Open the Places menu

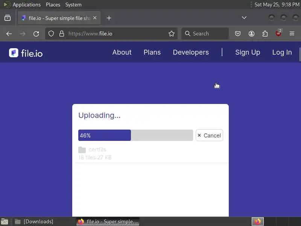(x=53, y=5)
